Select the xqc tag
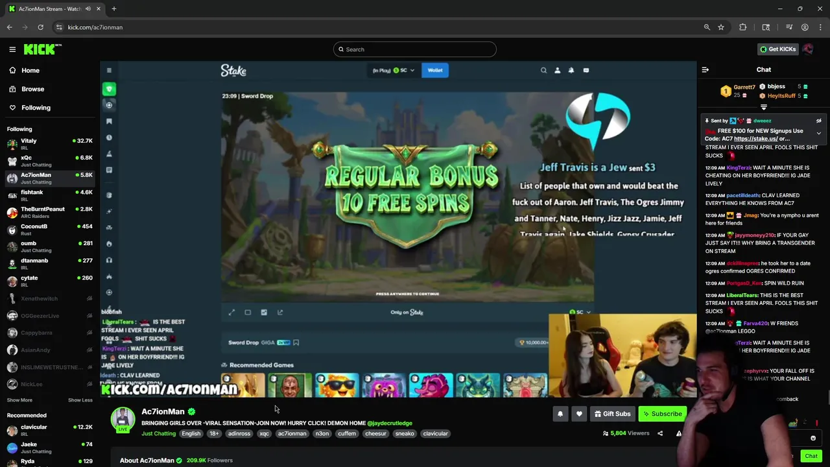The height and width of the screenshot is (467, 830). [264, 433]
